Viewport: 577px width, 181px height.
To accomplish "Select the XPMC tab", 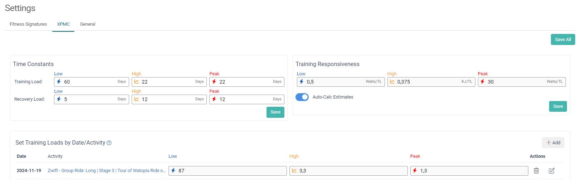I will (63, 24).
